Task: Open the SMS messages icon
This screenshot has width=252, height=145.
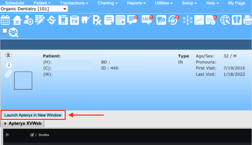Action: click(x=147, y=20)
